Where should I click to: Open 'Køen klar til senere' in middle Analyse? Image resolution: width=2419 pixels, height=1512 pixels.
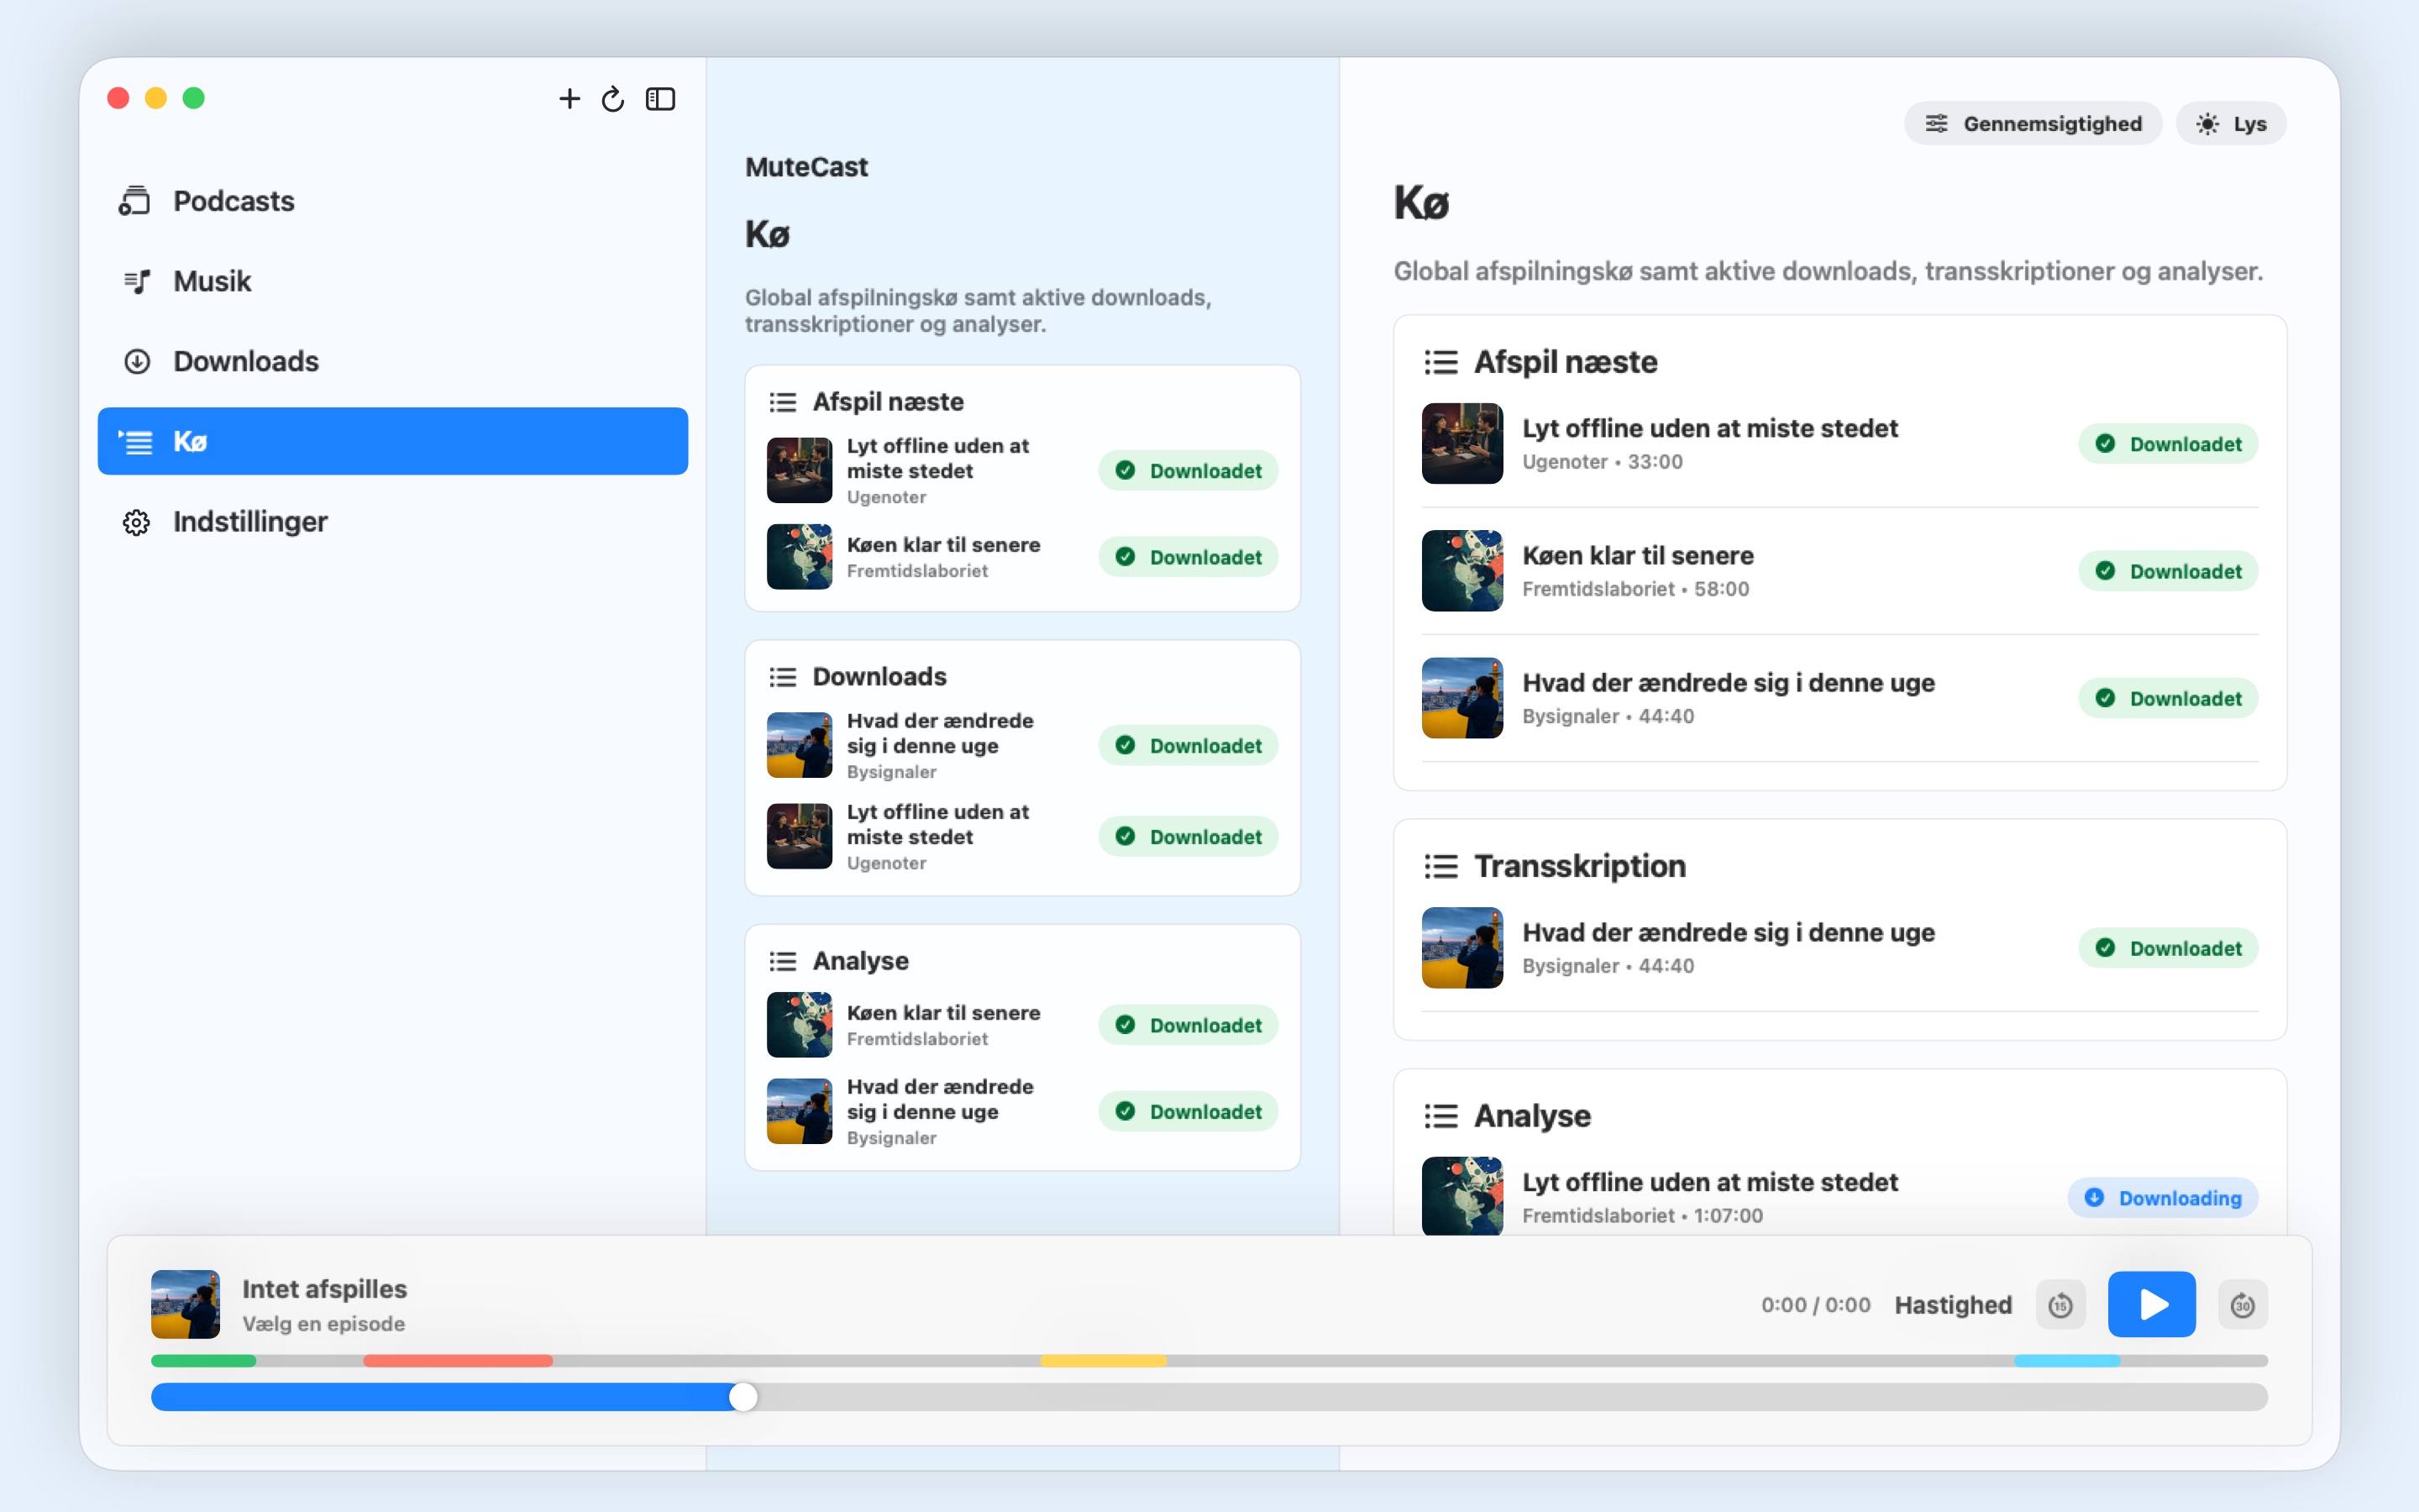coord(942,1013)
